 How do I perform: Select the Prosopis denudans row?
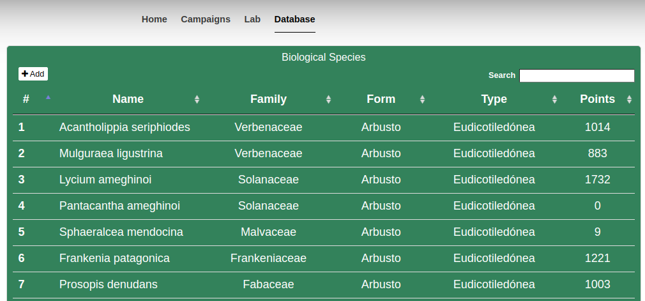[109, 284]
